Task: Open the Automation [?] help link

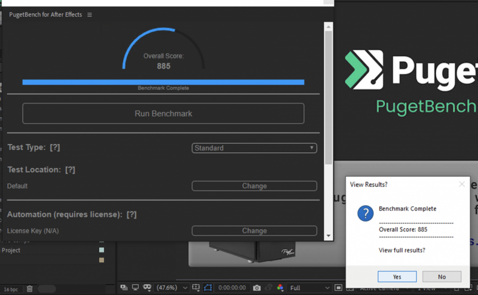Action: click(131, 214)
